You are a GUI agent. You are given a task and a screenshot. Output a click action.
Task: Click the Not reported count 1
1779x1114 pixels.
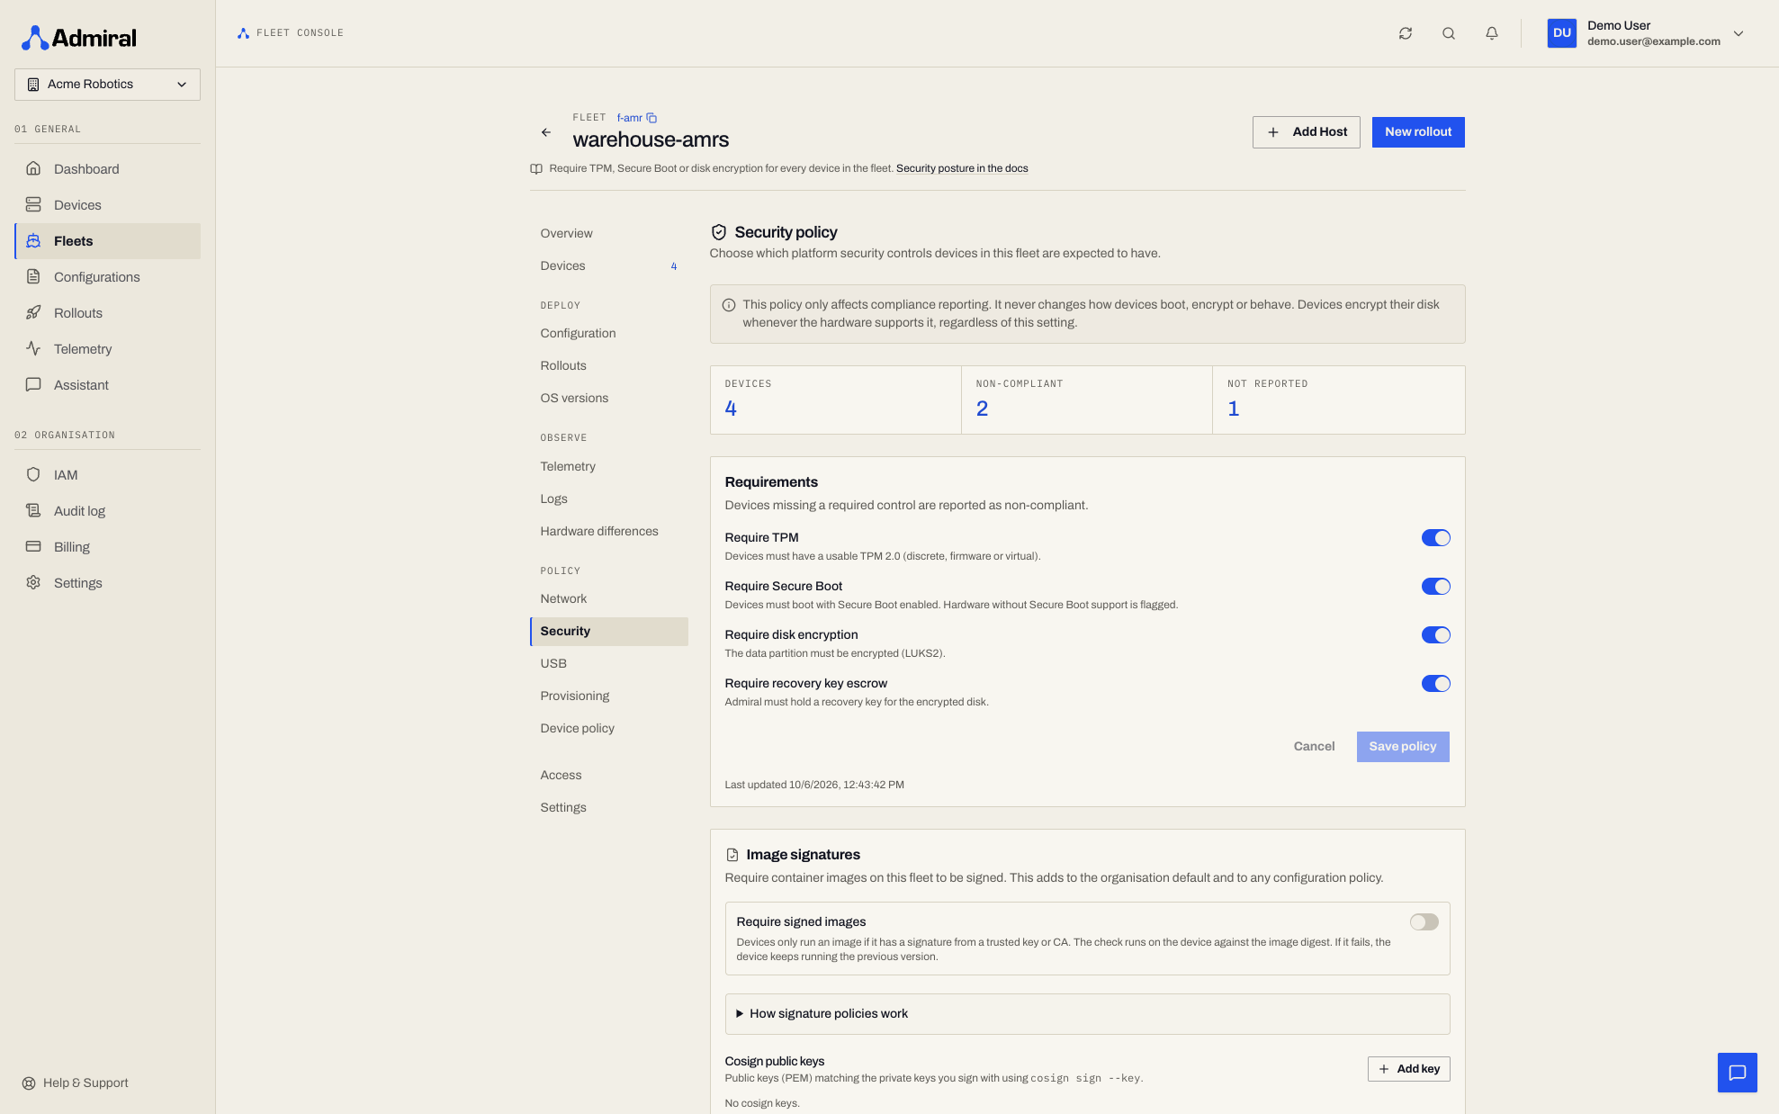[1233, 409]
